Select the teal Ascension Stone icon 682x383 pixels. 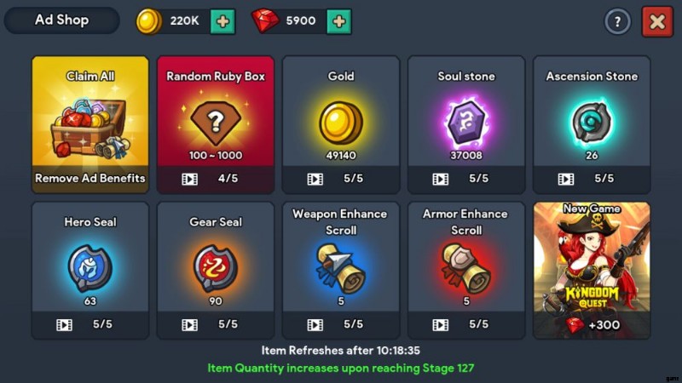pos(592,123)
